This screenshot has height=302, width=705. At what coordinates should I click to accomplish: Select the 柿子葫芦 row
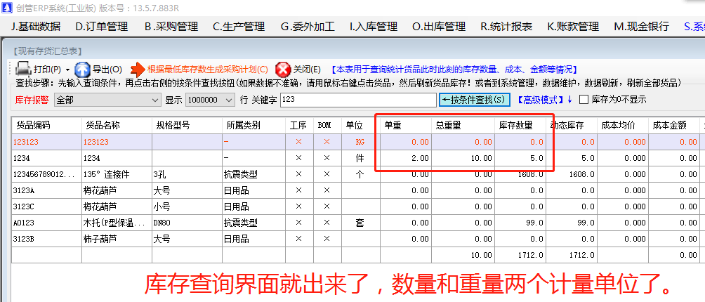[107, 239]
